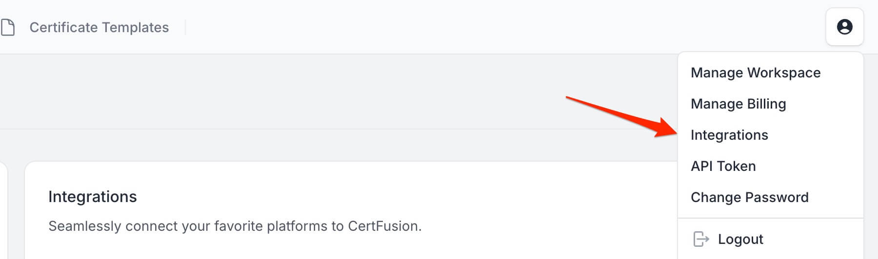The height and width of the screenshot is (259, 878).
Task: Click the Logout door-arrow icon
Action: [x=701, y=239]
